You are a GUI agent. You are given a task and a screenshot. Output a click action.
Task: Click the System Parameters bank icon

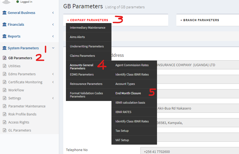pos(4,48)
